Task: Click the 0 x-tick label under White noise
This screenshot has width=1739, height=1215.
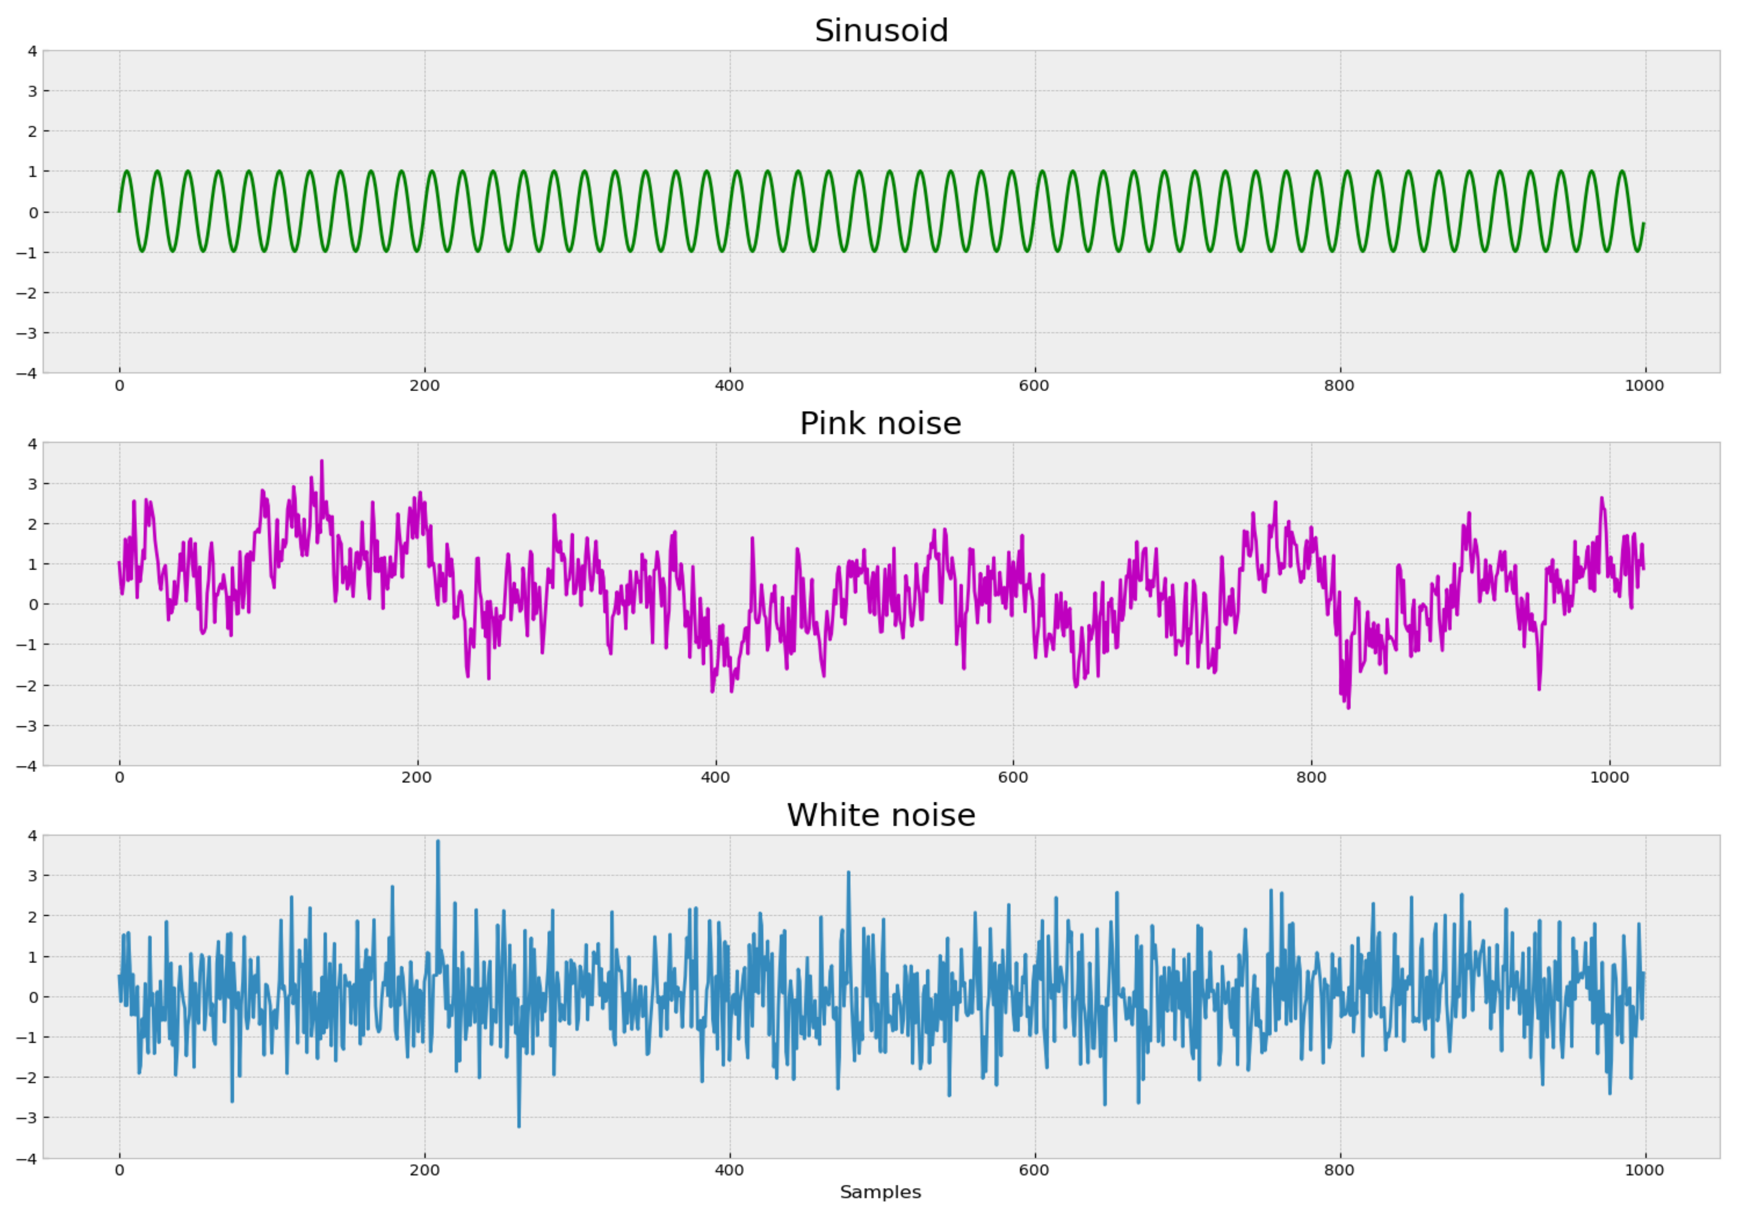Action: (120, 1170)
